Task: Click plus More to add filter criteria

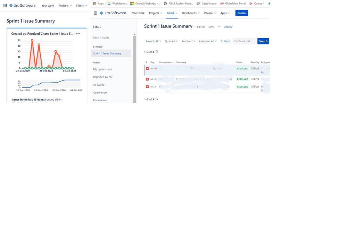Action: coord(225,41)
